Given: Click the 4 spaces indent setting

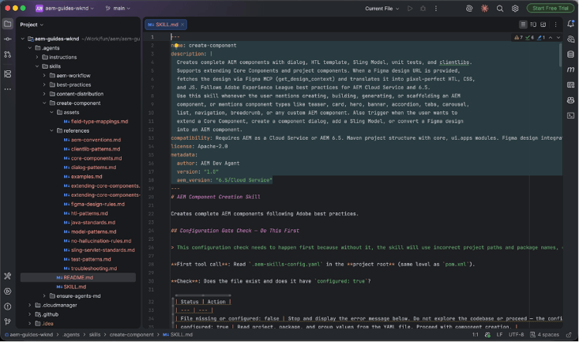Looking at the screenshot, I should pyautogui.click(x=545, y=334).
